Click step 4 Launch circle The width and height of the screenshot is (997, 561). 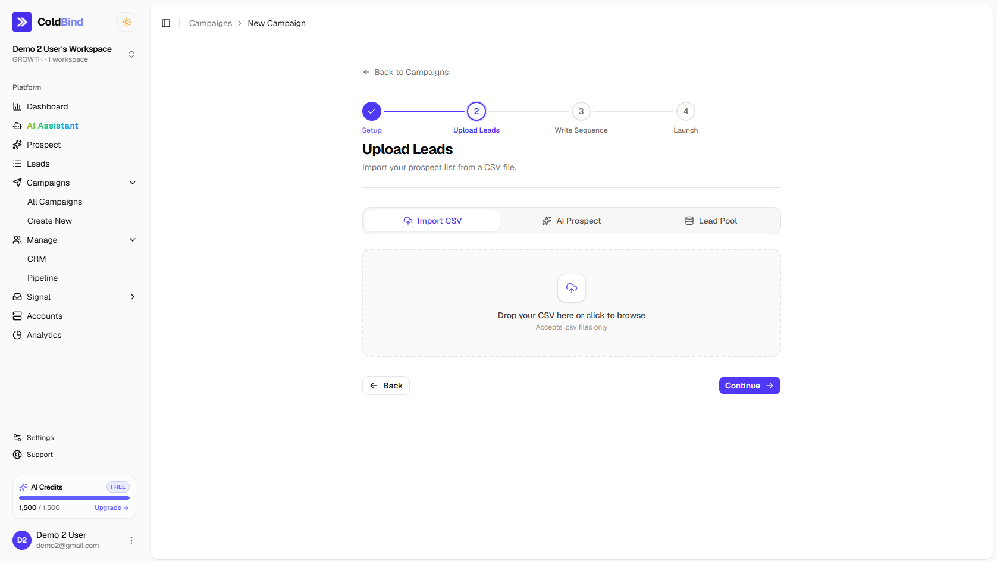(686, 111)
